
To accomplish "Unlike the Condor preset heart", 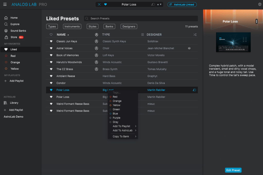I will pos(51,83).
